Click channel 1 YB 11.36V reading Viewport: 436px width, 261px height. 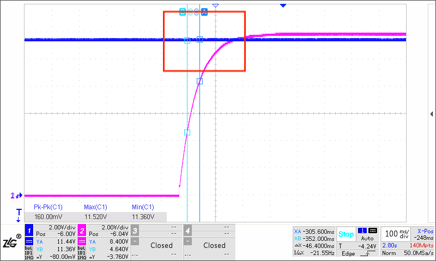(56, 249)
